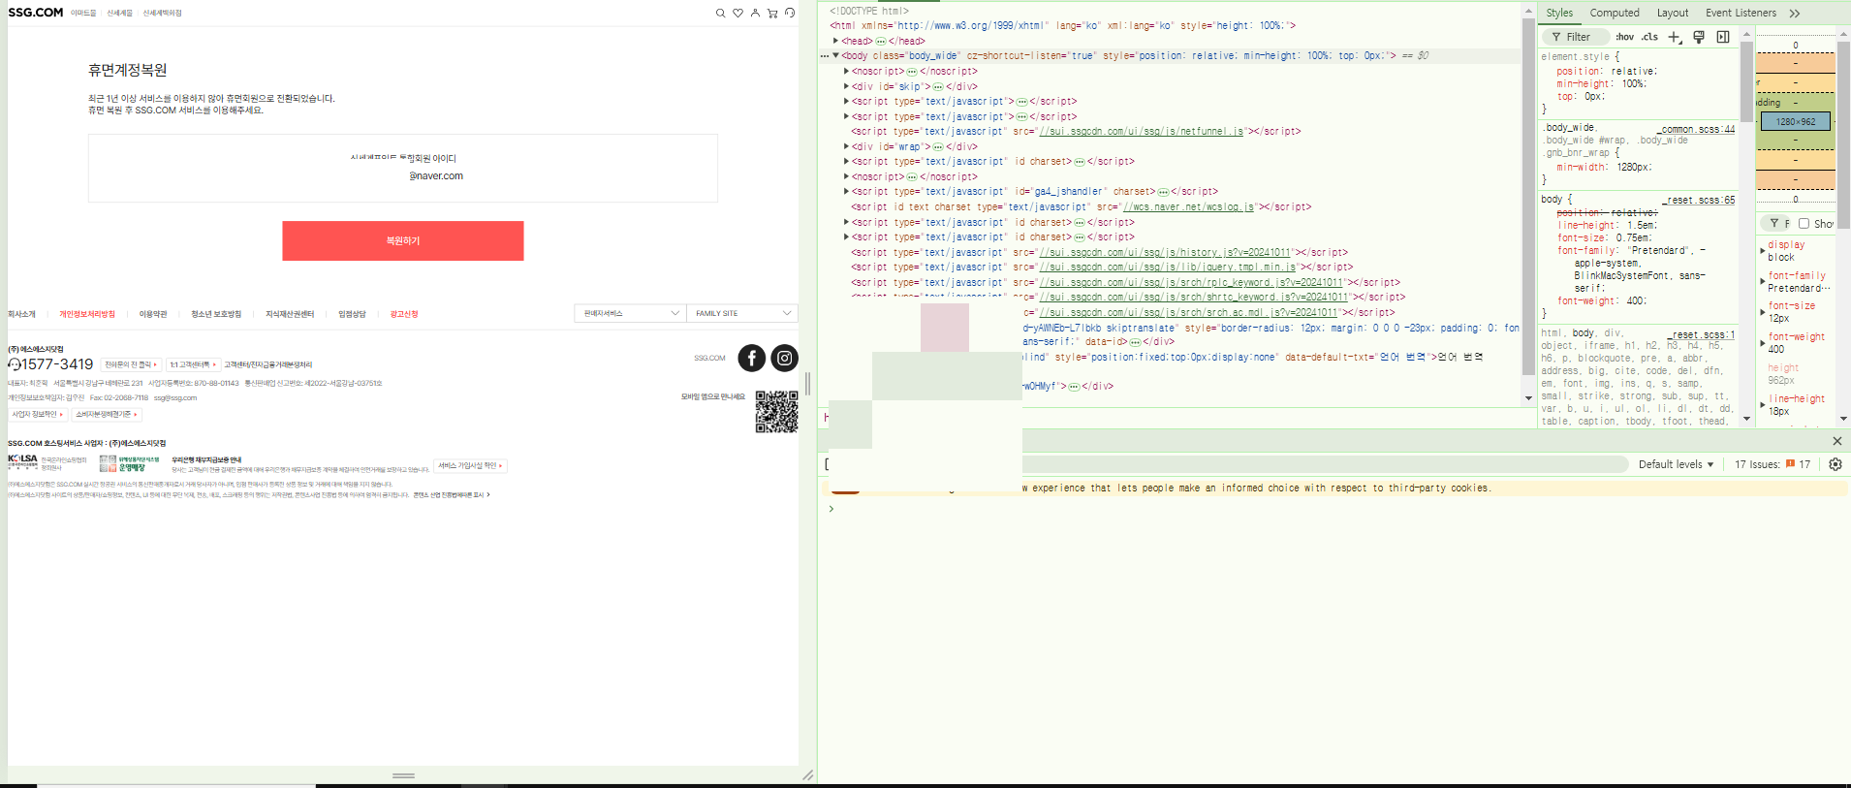The image size is (1851, 788).
Task: Switch to the Styles tab
Action: pyautogui.click(x=1559, y=13)
